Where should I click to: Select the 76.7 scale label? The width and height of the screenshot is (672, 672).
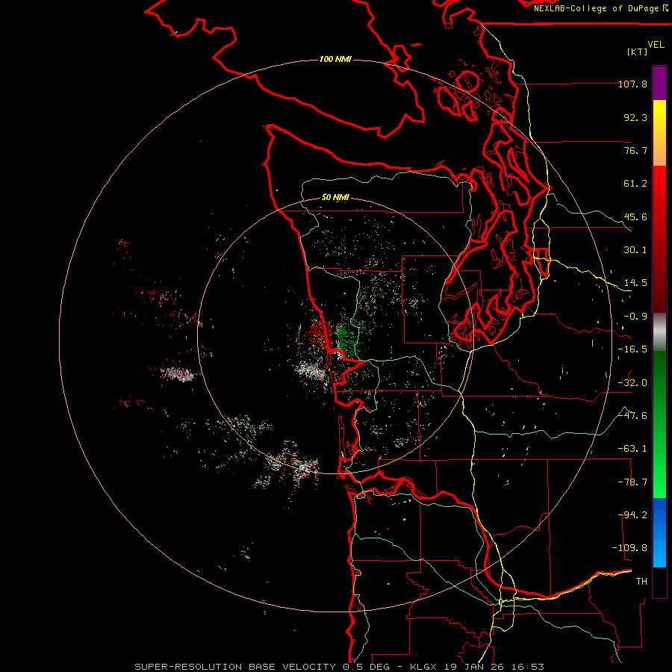[635, 150]
